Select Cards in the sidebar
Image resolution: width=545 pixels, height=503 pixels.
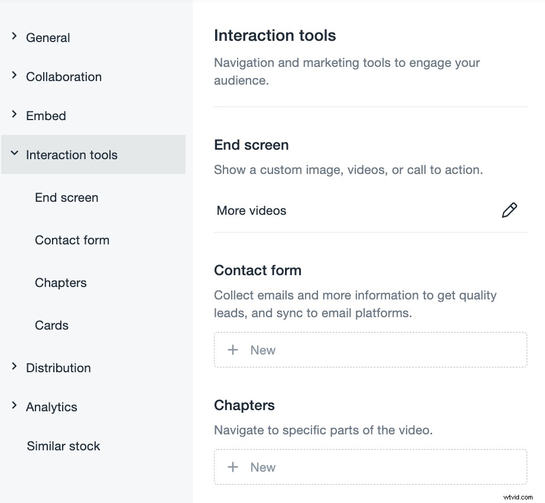click(51, 325)
